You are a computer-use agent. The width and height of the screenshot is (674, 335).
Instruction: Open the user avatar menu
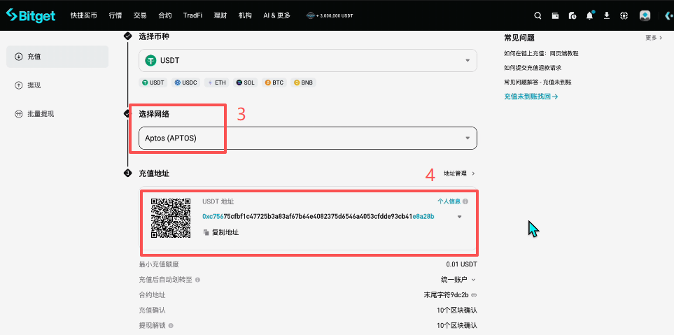[645, 15]
